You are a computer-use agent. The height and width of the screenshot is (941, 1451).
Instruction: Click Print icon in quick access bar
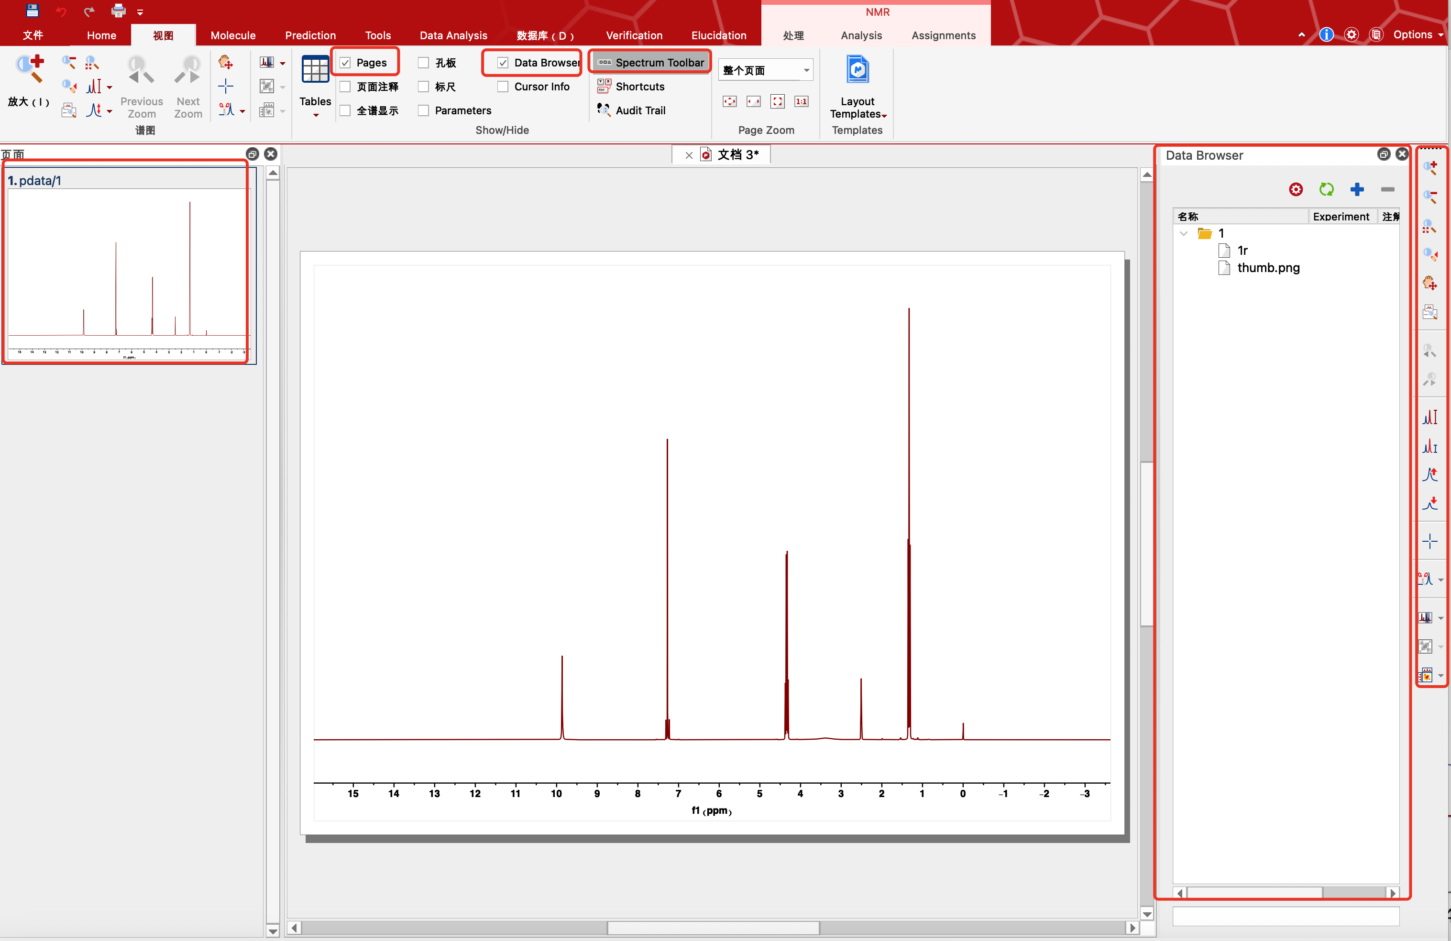coord(118,11)
